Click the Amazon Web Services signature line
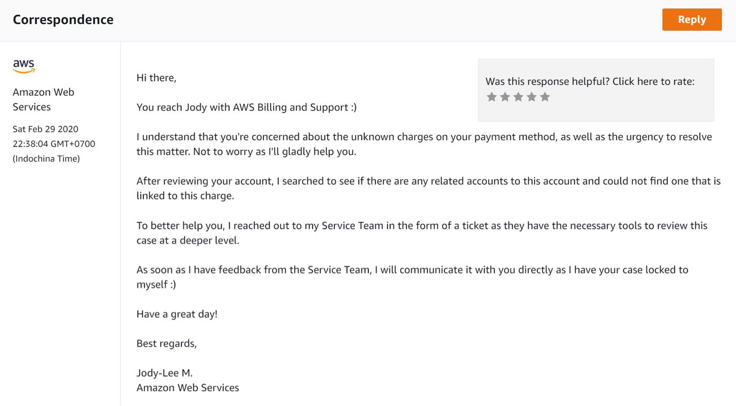The image size is (736, 406). [187, 387]
